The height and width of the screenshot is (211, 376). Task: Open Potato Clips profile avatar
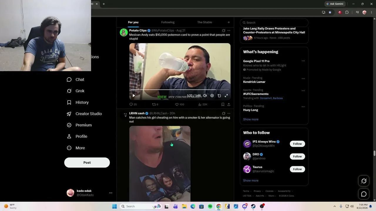click(124, 32)
